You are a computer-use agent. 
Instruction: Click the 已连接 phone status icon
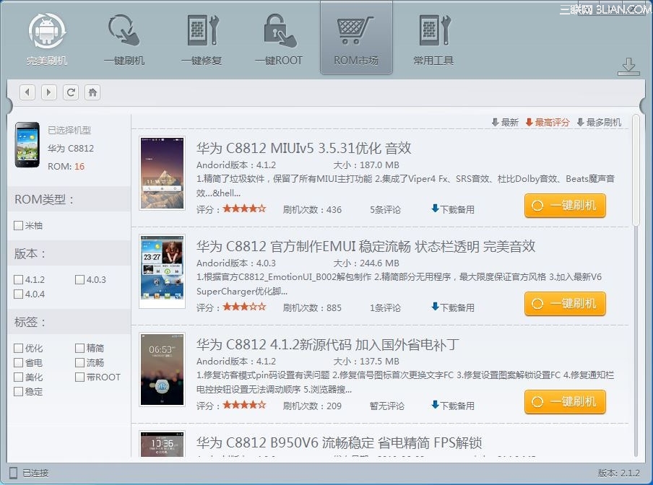click(13, 473)
